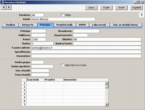Click the Komentārs input field

point(86,56)
